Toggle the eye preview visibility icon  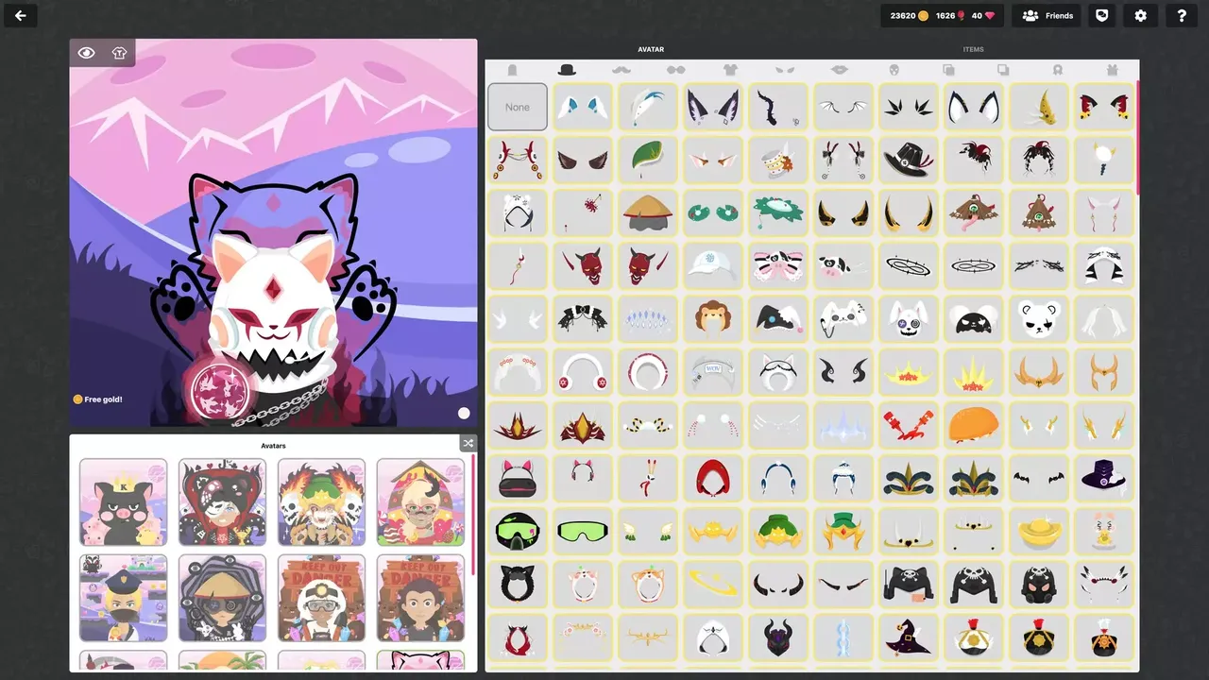click(86, 53)
